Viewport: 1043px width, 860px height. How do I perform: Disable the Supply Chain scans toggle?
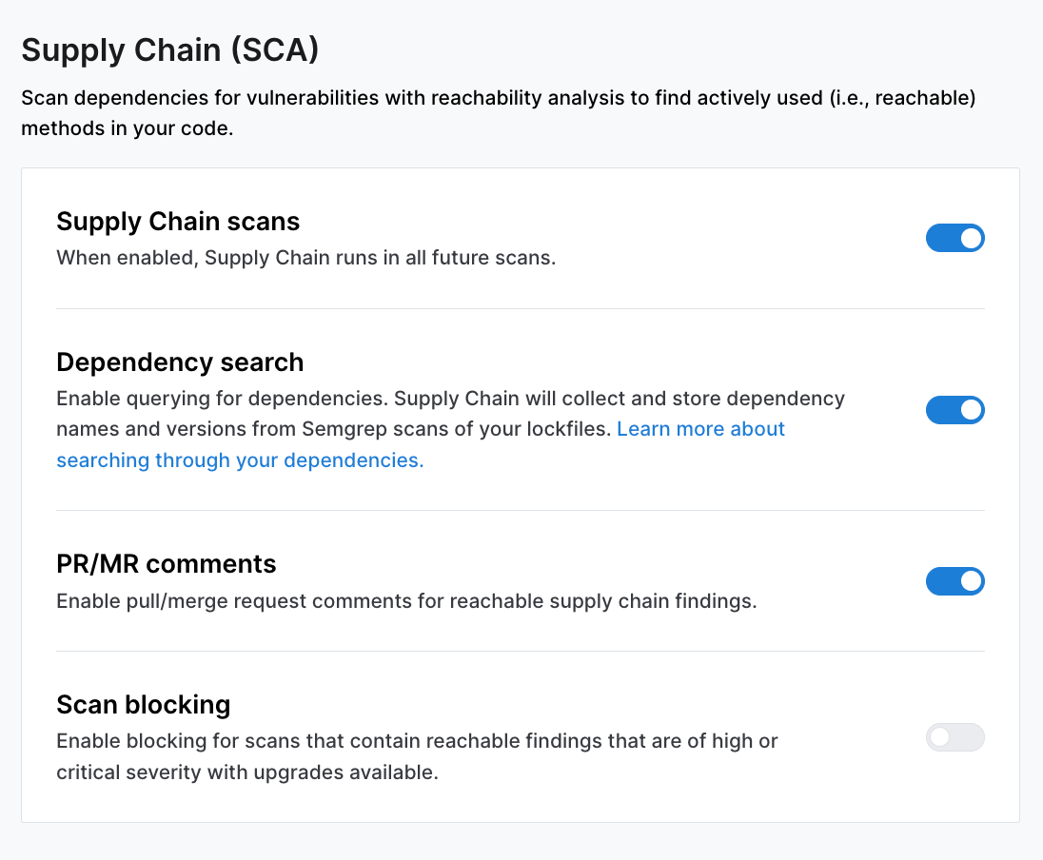[954, 238]
